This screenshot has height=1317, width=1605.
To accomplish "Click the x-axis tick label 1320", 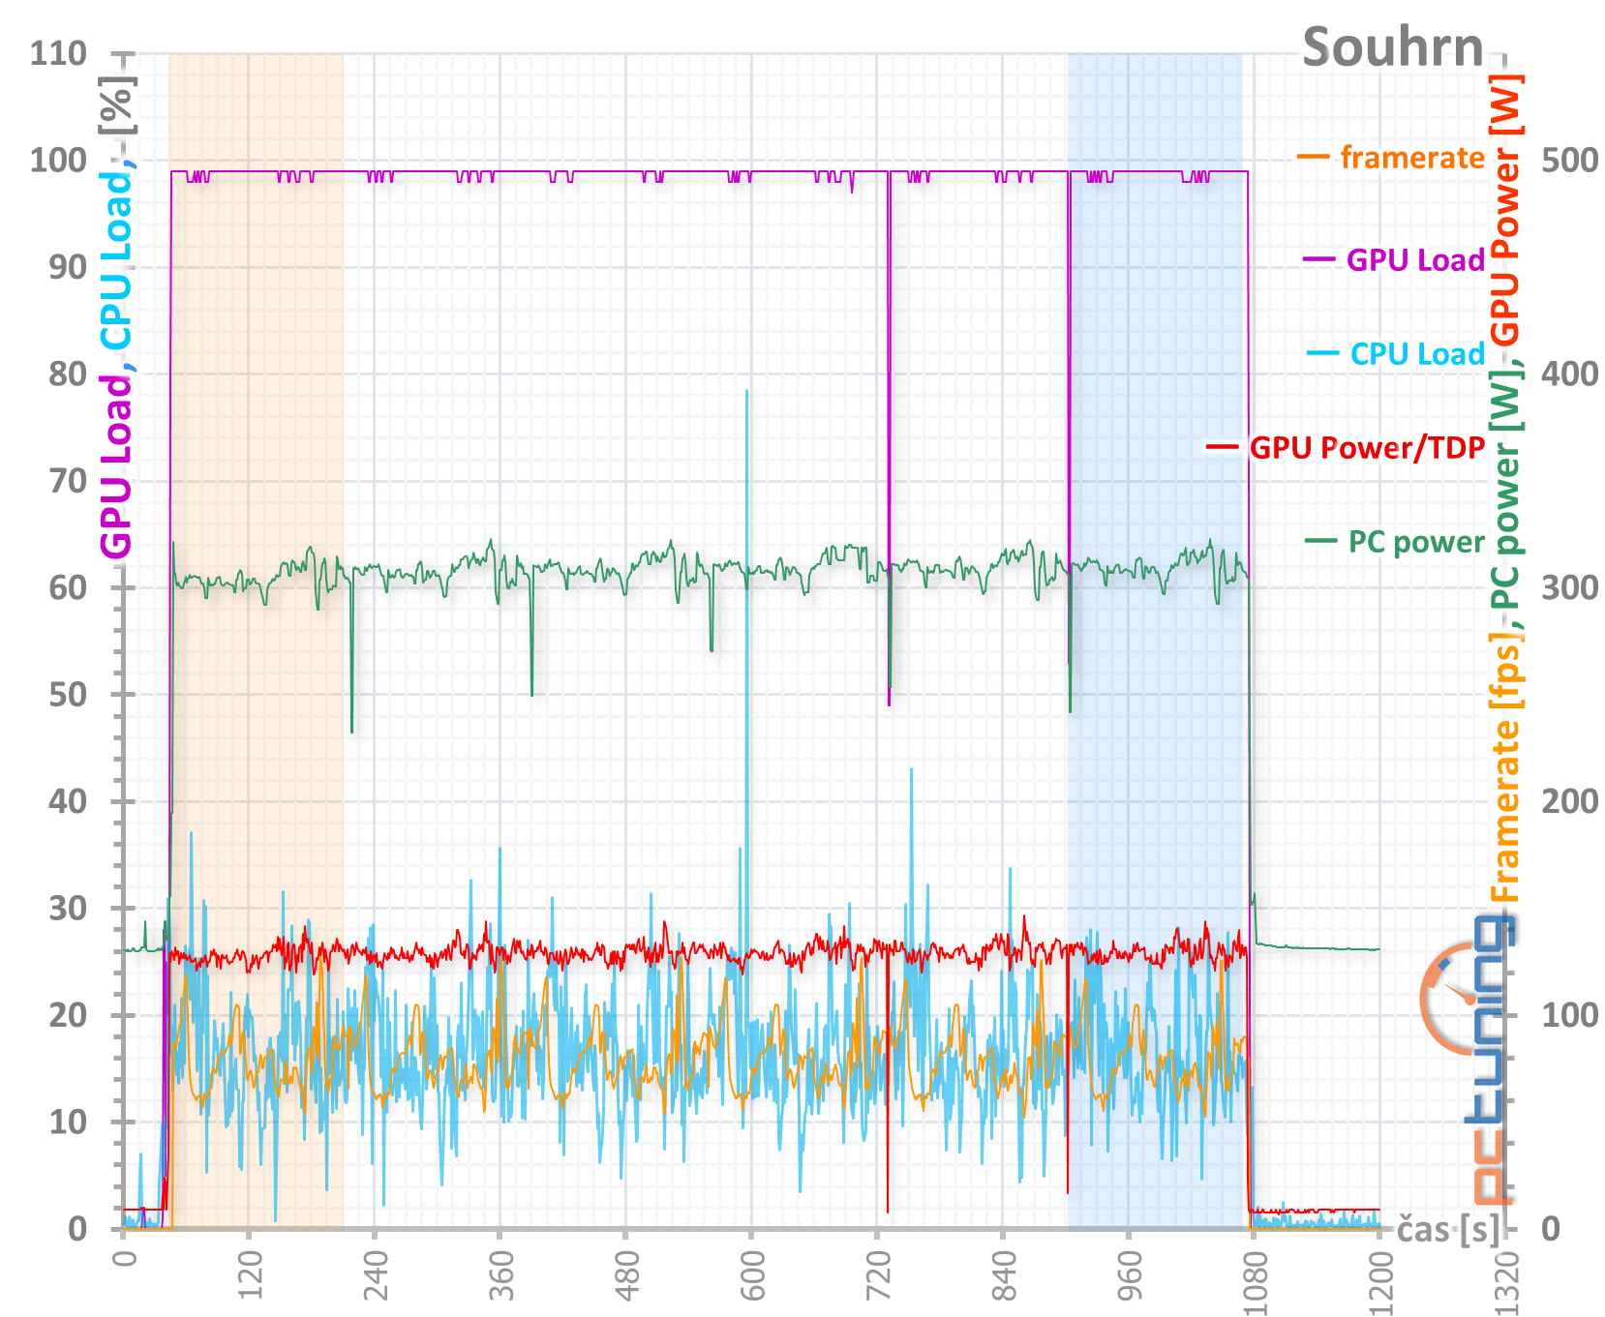I will [x=1506, y=1282].
